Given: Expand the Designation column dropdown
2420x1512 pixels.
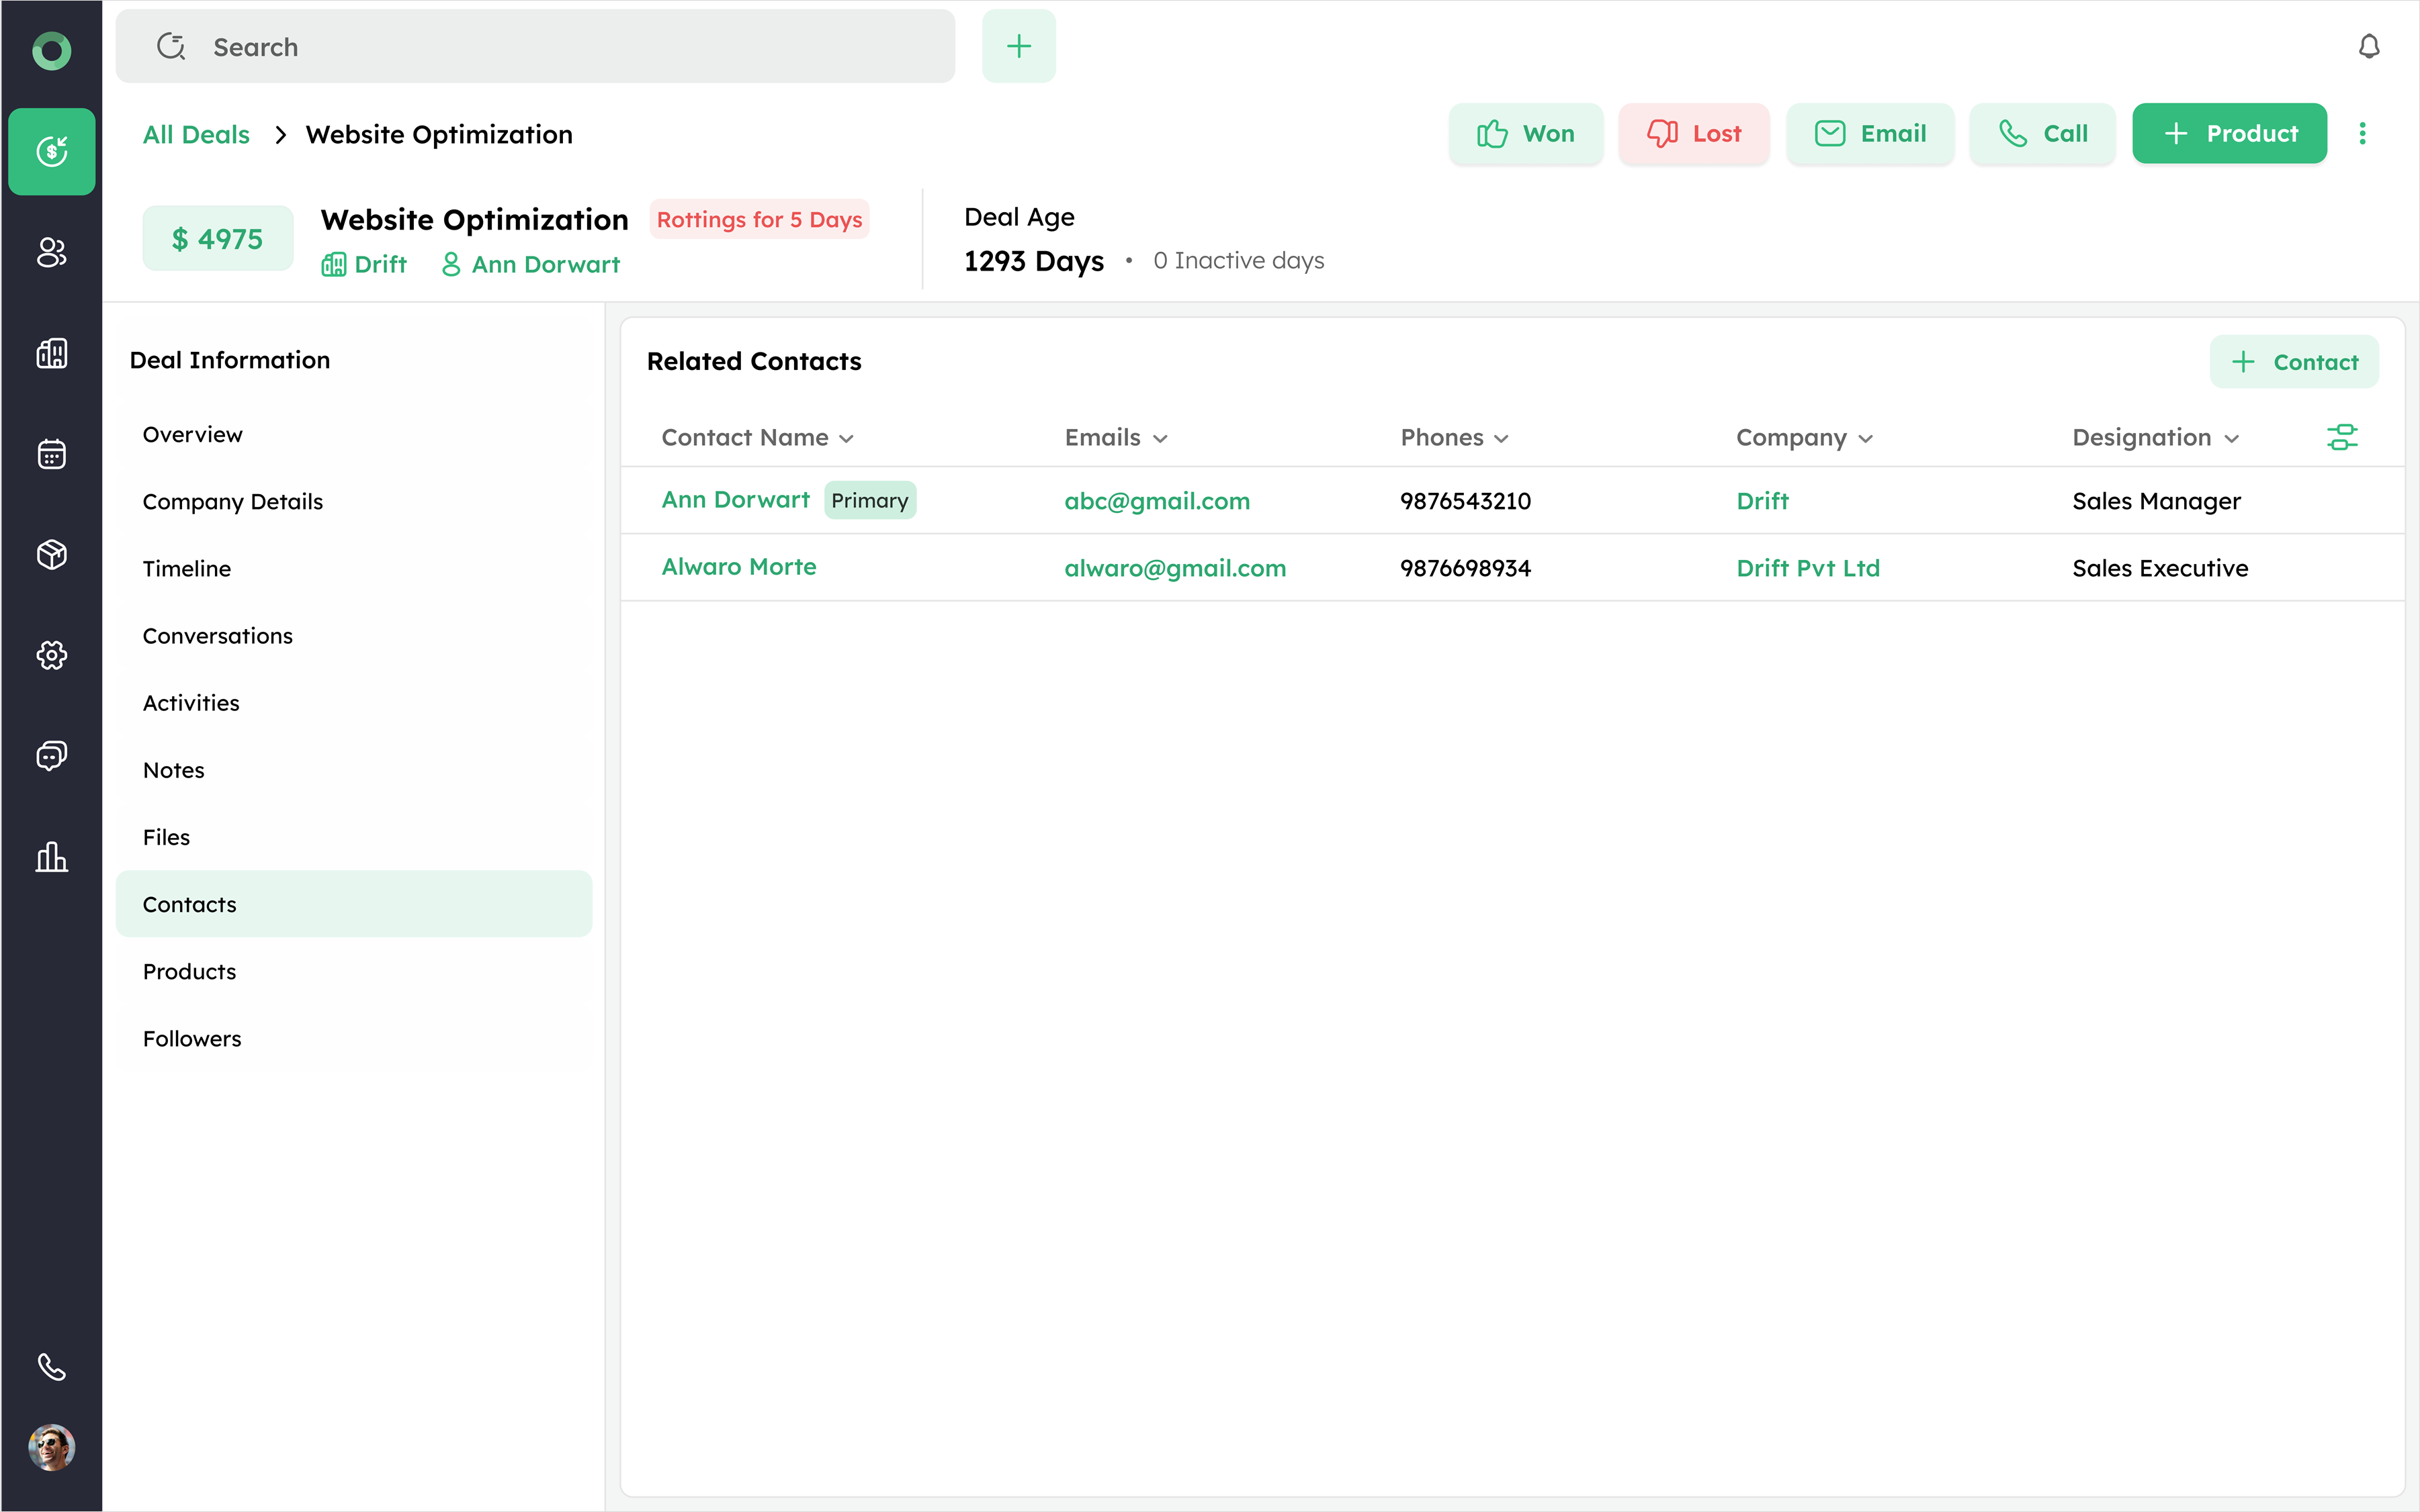Looking at the screenshot, I should 2231,439.
